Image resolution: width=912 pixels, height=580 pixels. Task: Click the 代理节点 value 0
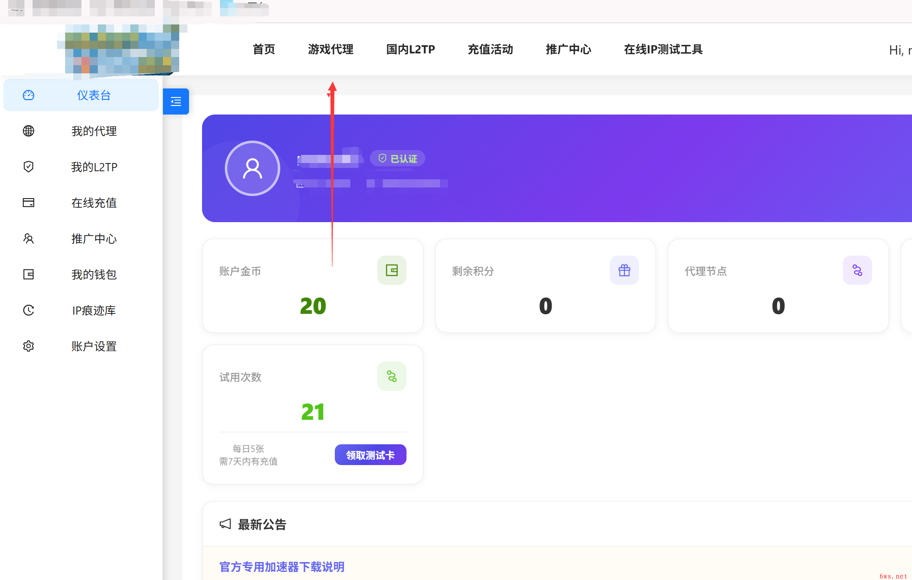[x=778, y=306]
